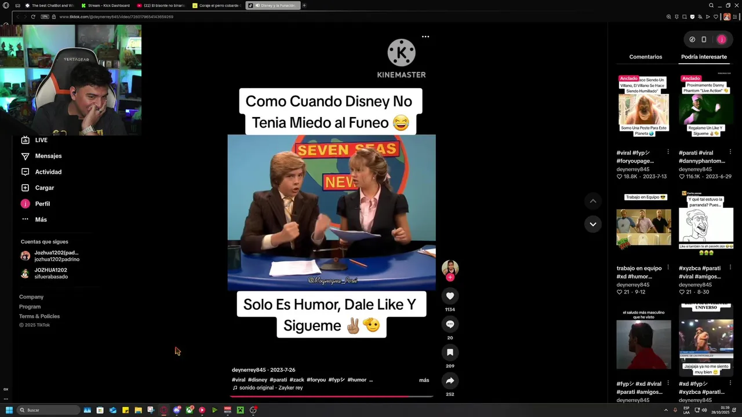Open the Trabajo en Equipo video thumbnail
The height and width of the screenshot is (417, 742).
(643, 224)
